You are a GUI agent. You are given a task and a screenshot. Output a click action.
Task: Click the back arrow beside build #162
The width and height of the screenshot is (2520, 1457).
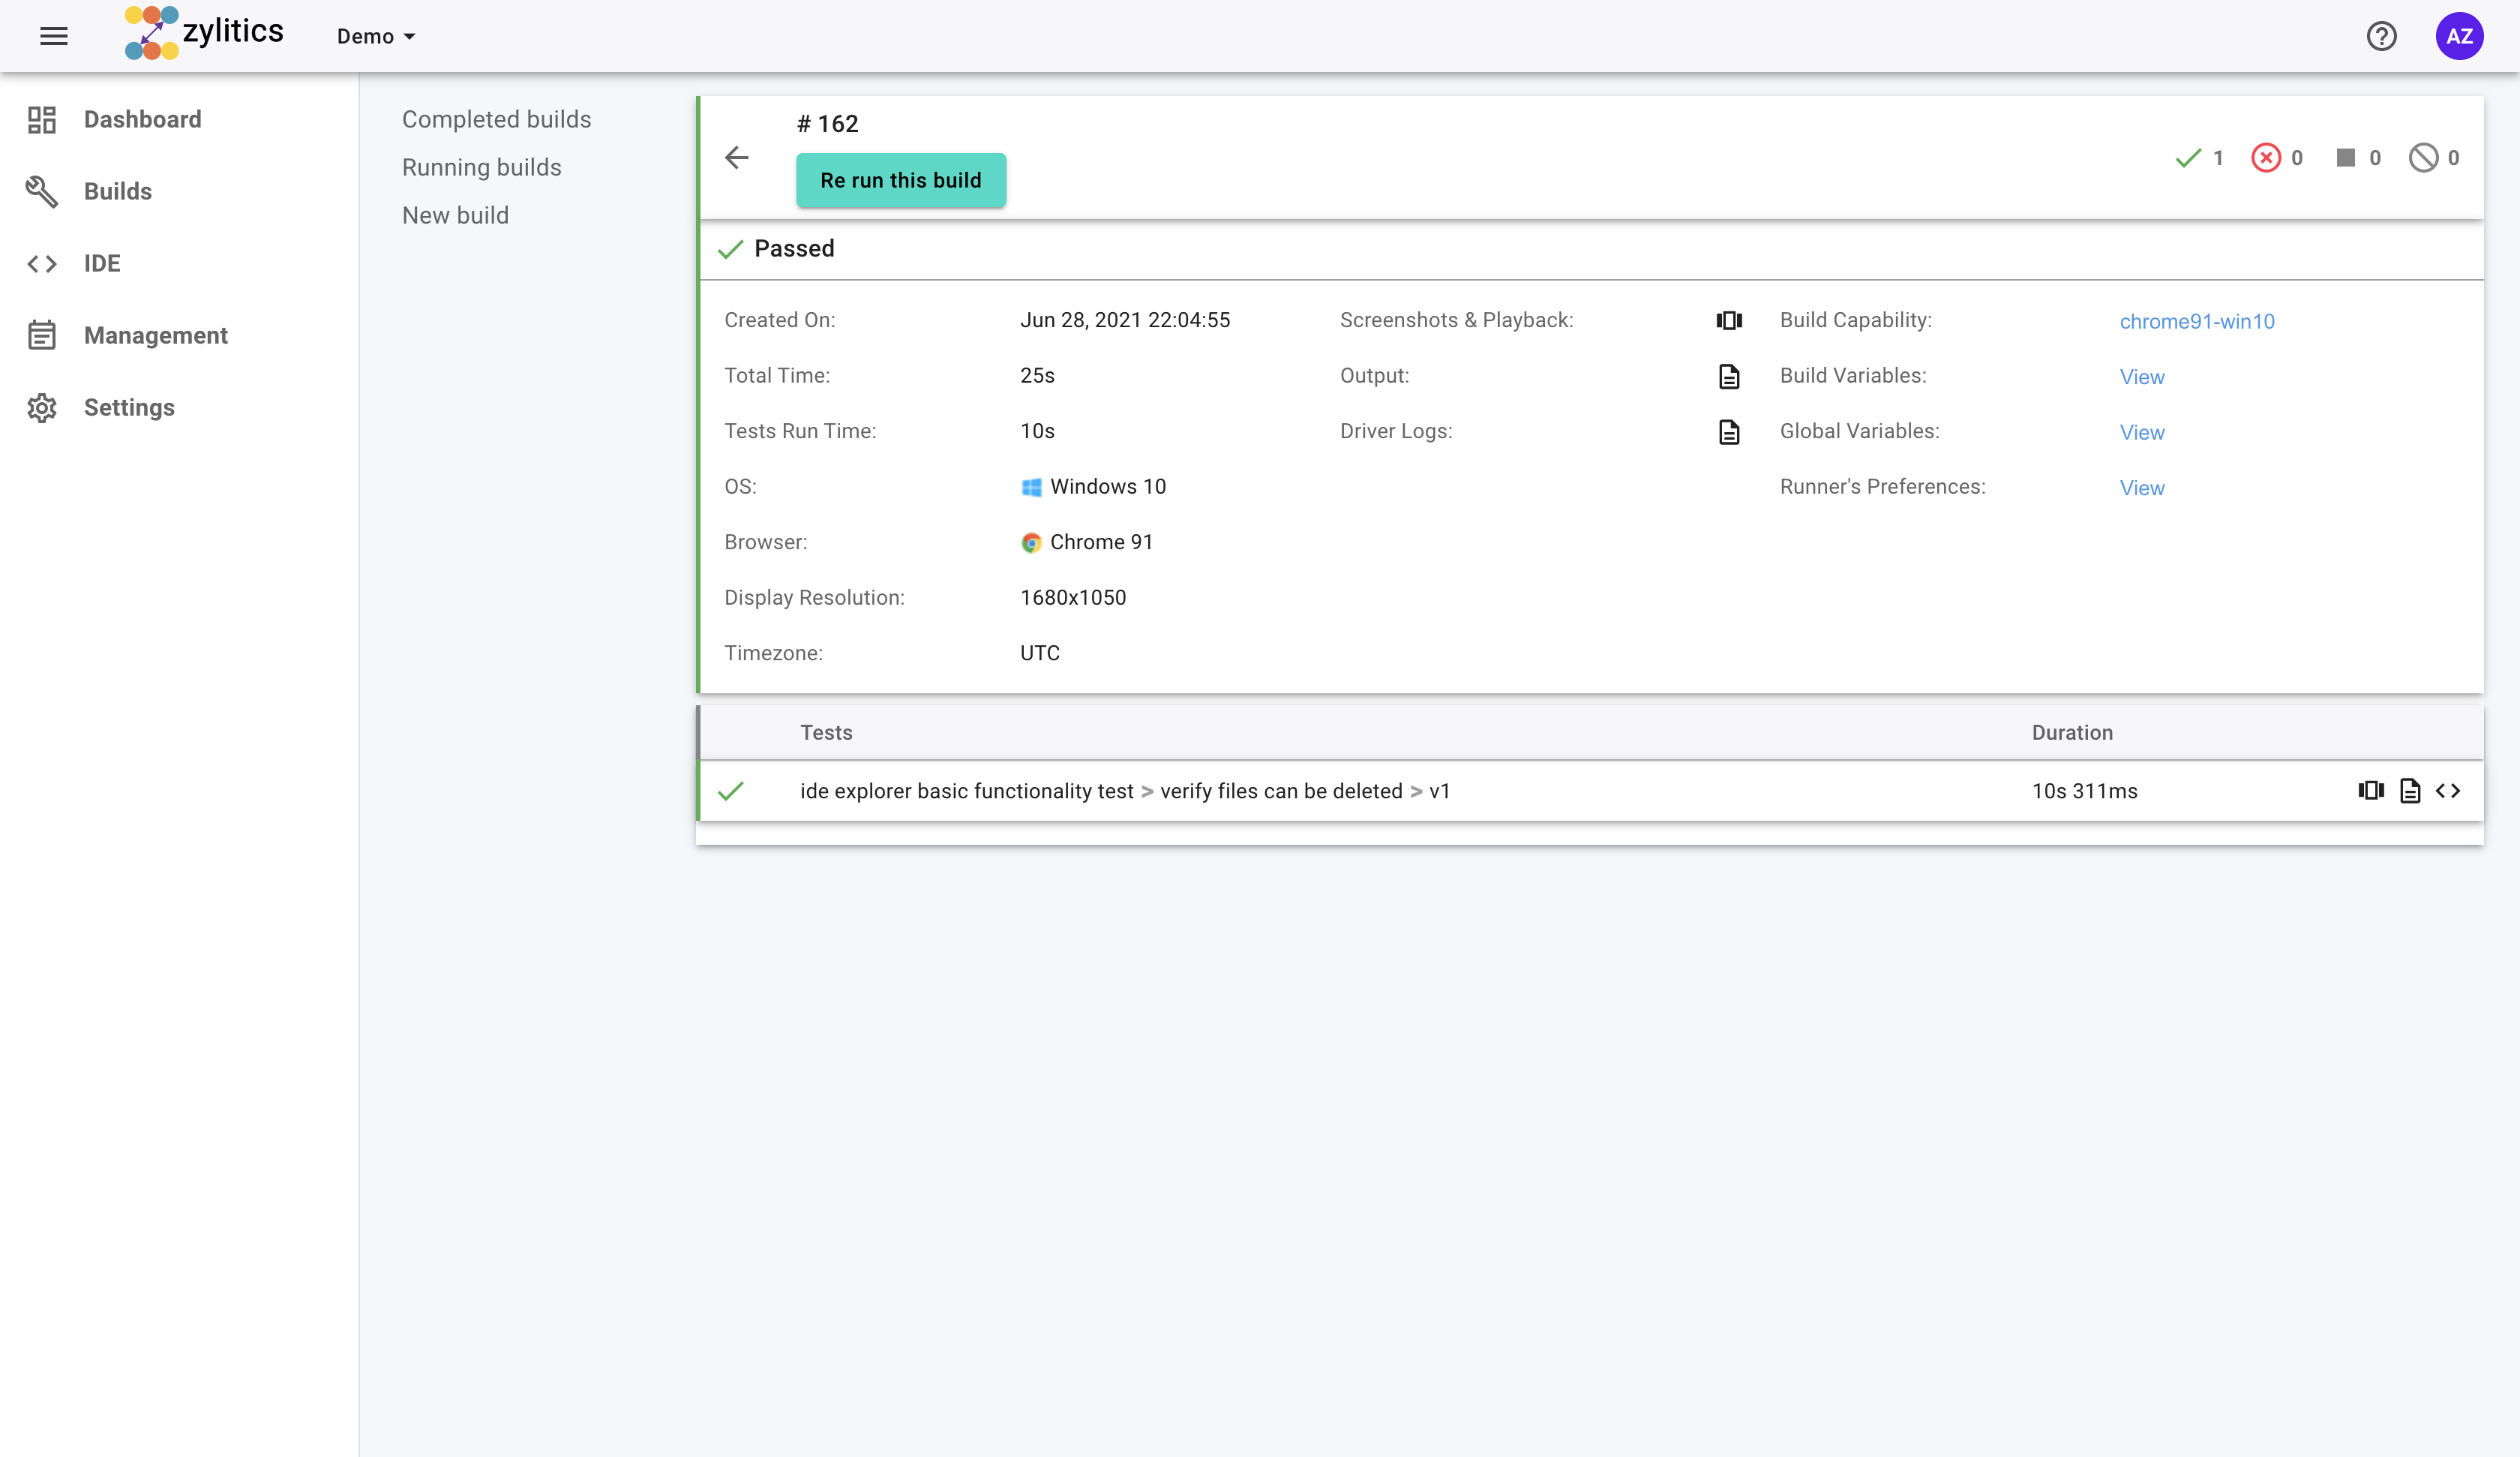[737, 157]
